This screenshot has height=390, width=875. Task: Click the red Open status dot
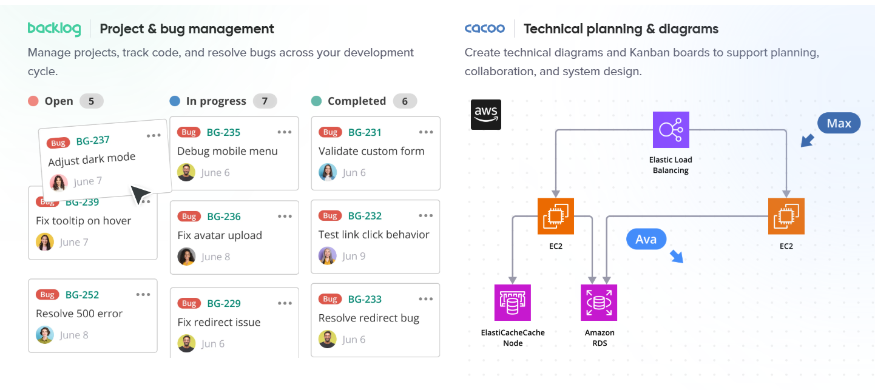[33, 101]
